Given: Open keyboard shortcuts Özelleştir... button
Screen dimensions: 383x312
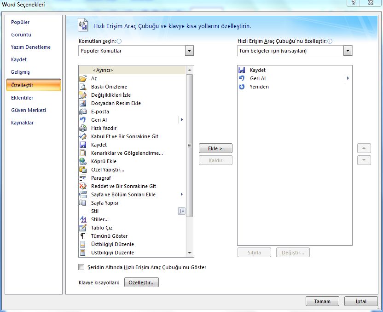Looking at the screenshot, I should coord(141,283).
